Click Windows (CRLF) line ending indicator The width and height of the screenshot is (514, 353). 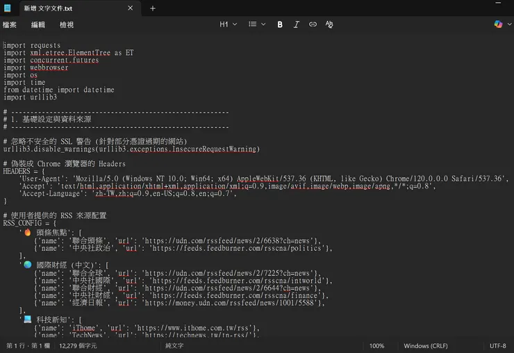pos(426,346)
